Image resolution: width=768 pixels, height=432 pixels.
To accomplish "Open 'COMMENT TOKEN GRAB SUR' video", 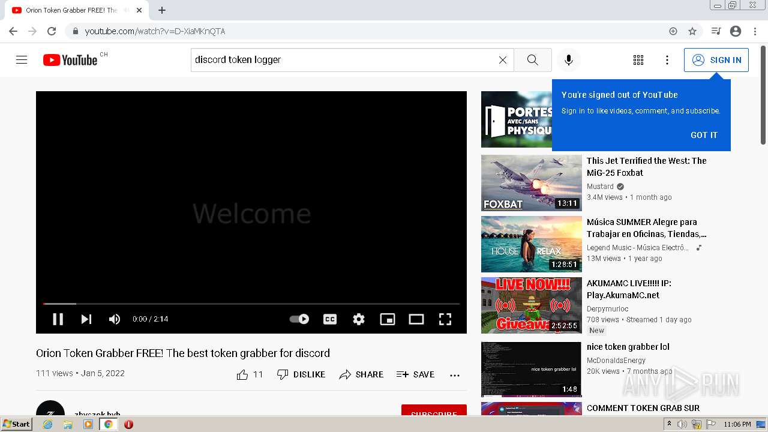I will point(643,408).
